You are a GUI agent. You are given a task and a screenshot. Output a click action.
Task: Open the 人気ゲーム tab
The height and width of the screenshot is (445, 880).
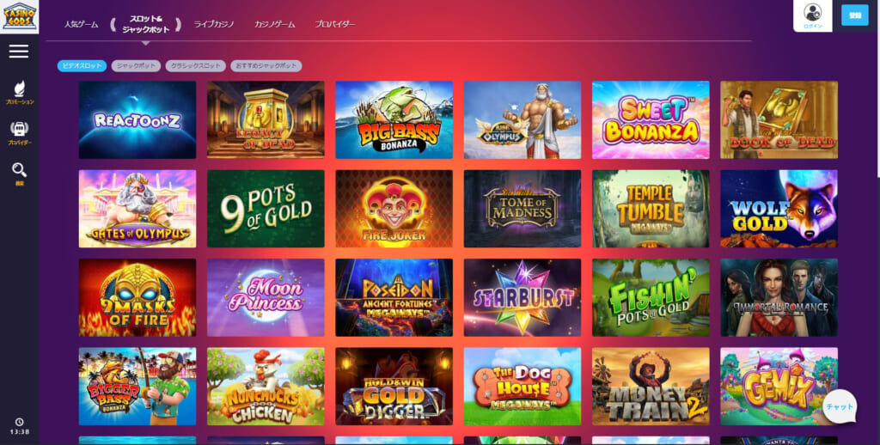[82, 24]
